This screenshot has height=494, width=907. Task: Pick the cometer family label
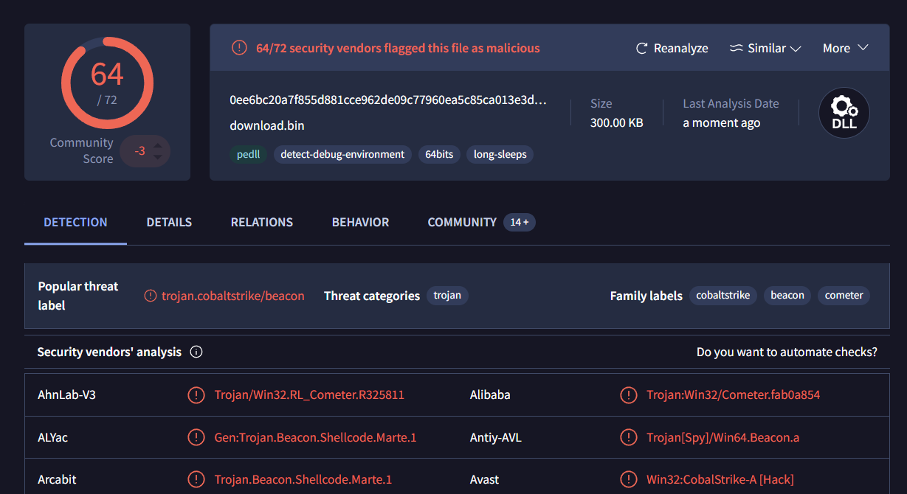[844, 296]
